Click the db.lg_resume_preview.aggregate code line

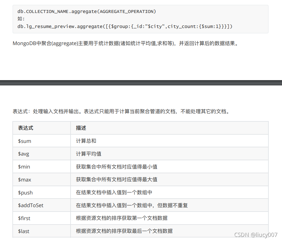(125, 27)
